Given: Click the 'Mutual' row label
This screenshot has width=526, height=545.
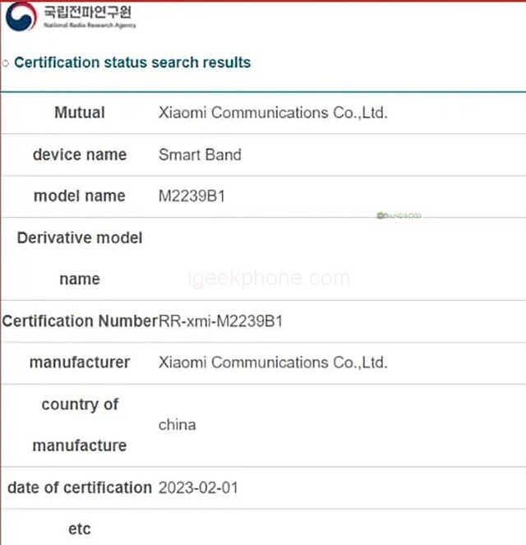Looking at the screenshot, I should coord(80,113).
